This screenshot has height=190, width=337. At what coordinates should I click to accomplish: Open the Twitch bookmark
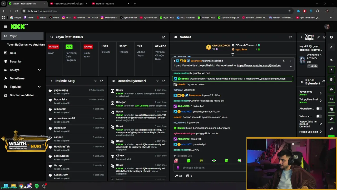coord(29,18)
